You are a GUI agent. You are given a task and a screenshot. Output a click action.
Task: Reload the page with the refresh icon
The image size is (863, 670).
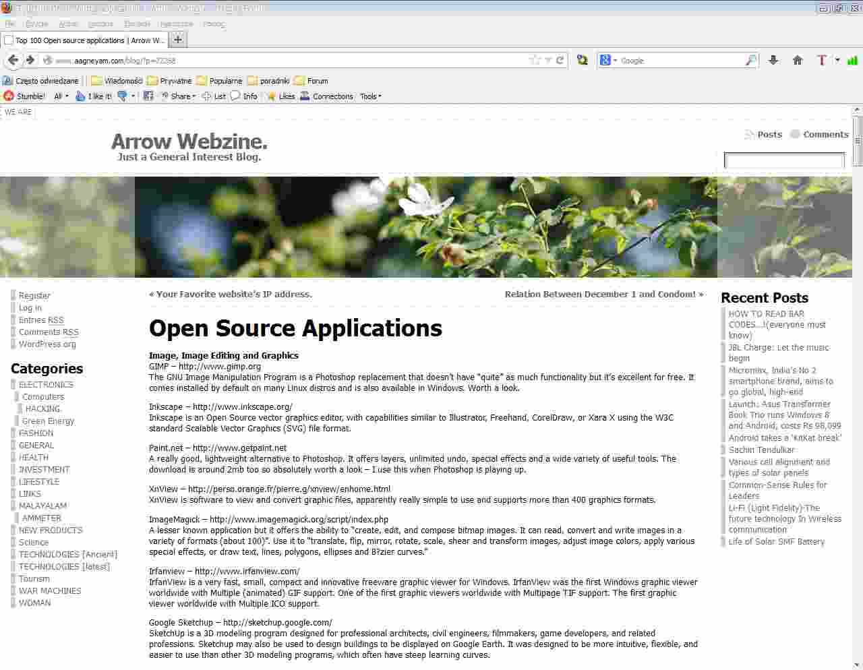click(560, 60)
